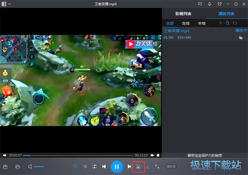Skip to the next video
The height and width of the screenshot is (175, 248).
coord(129,167)
